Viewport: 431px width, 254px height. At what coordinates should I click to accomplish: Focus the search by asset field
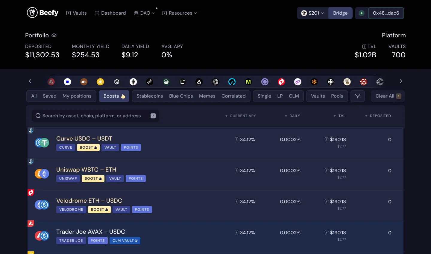click(x=95, y=116)
